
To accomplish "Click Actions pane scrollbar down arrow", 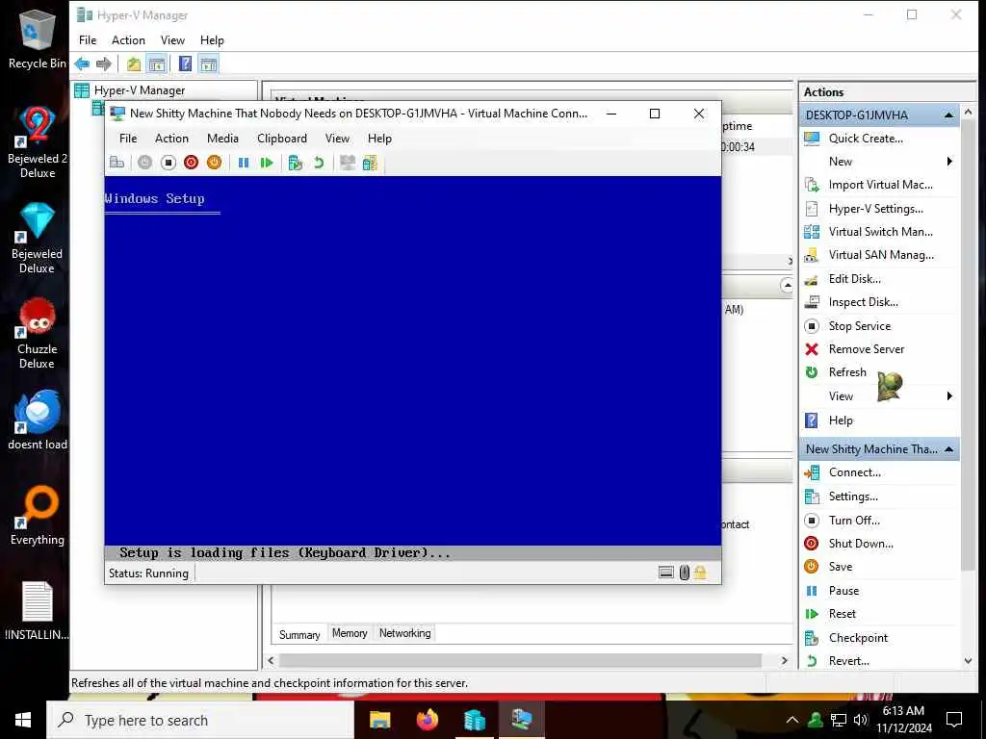I will pyautogui.click(x=969, y=661).
